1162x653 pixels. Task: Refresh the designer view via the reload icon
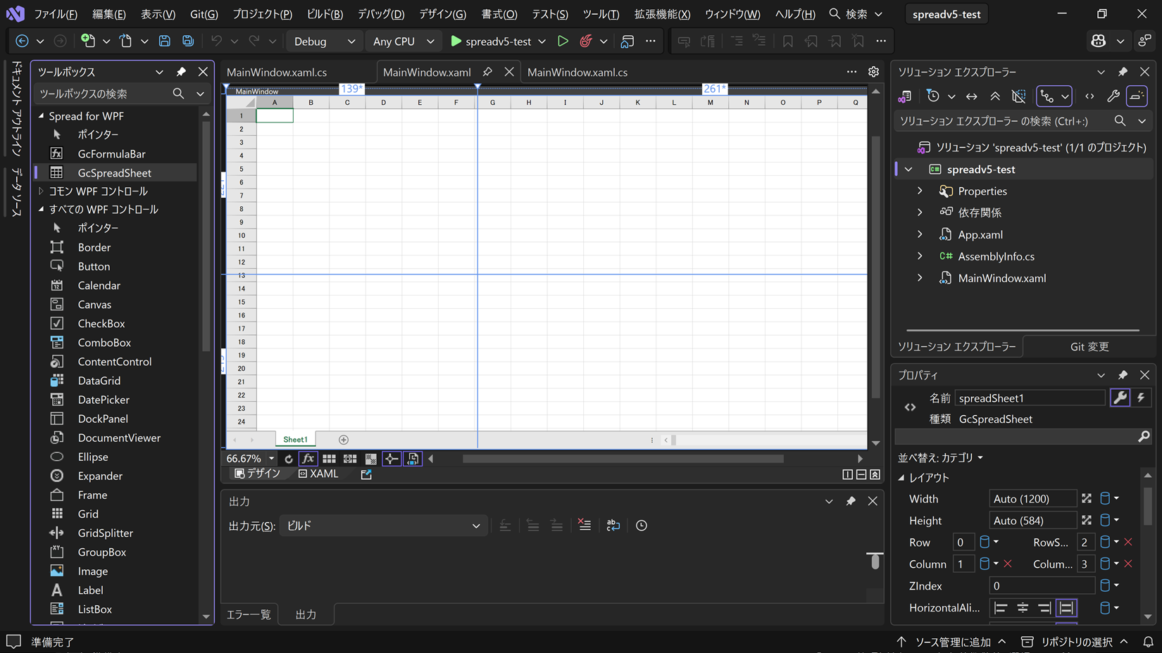[x=288, y=459]
